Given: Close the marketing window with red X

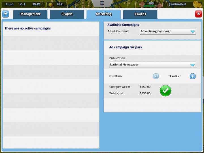Looking at the screenshot, I should coord(198,14).
